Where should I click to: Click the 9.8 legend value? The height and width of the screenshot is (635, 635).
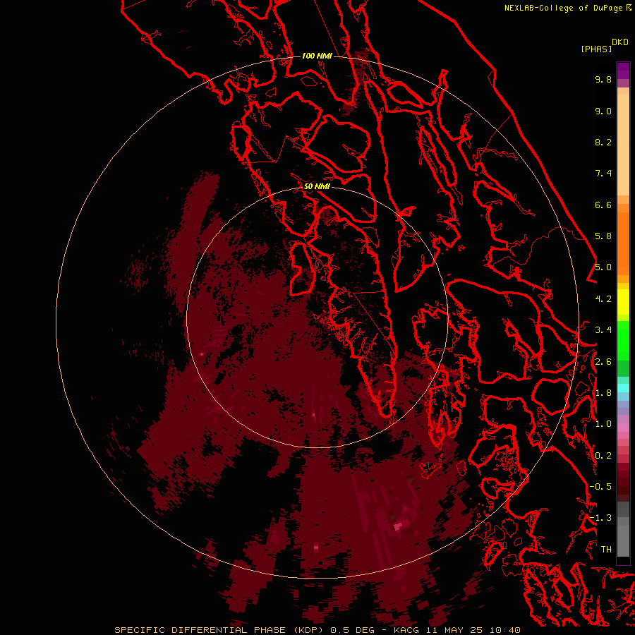603,79
